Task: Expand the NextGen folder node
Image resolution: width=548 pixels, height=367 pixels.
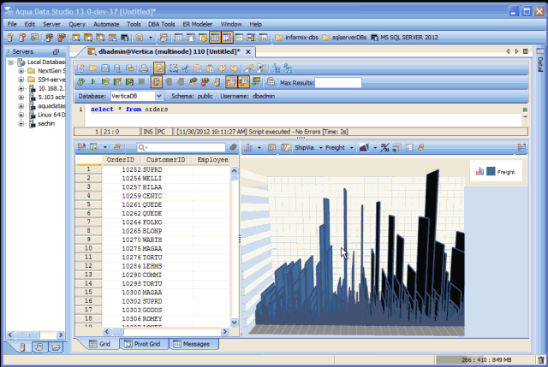Action: coord(21,71)
